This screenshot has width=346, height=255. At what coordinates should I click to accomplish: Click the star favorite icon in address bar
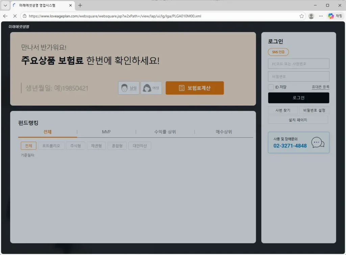point(301,16)
